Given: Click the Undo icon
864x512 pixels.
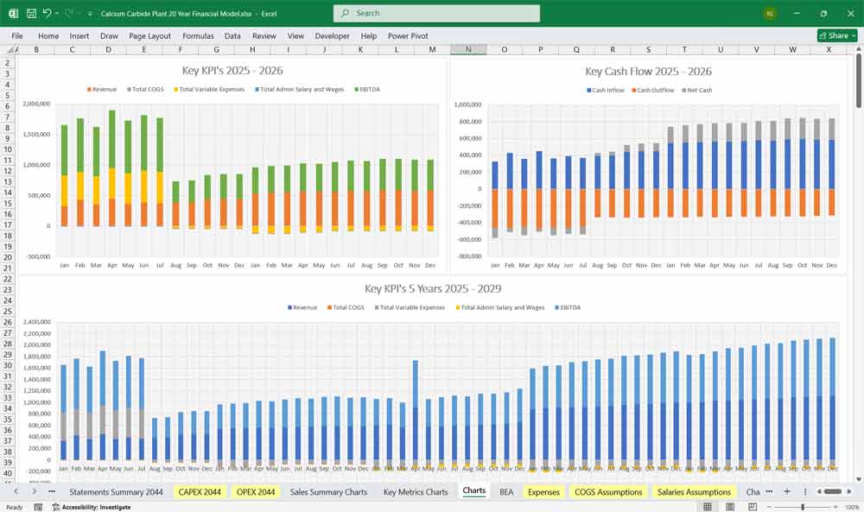Looking at the screenshot, I should tap(48, 12).
